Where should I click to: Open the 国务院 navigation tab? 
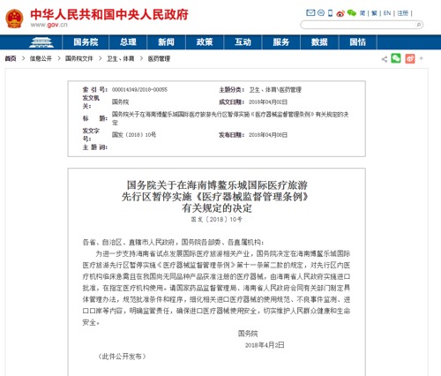point(86,42)
